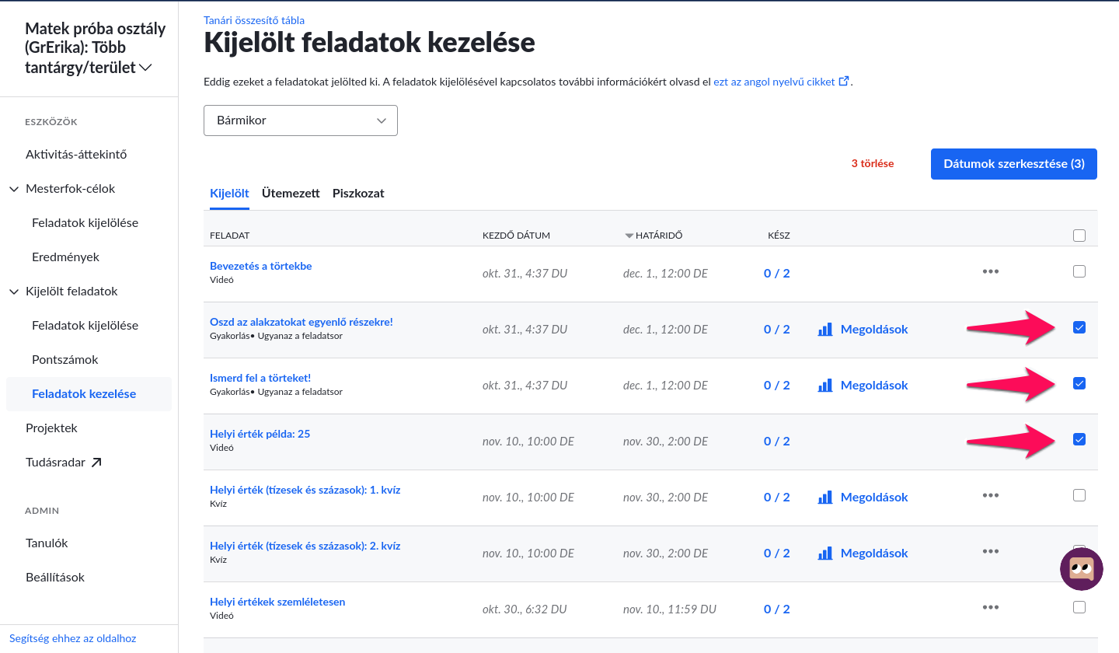Open Helyi érték 1. kvíz task link
This screenshot has width=1119, height=653.
[305, 490]
